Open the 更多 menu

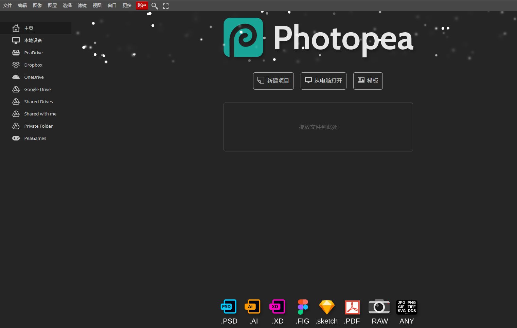(x=127, y=5)
